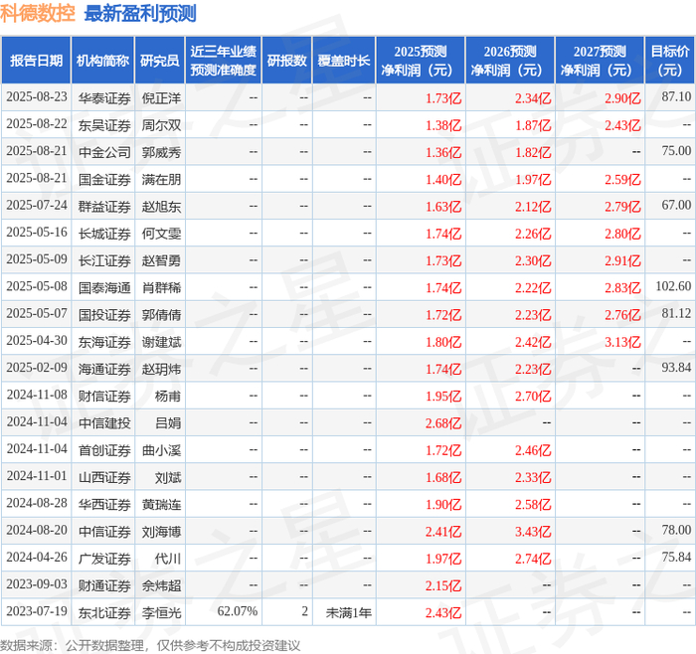The height and width of the screenshot is (654, 696).
Task: Select the 广发证券 institution cell
Action: tap(104, 559)
